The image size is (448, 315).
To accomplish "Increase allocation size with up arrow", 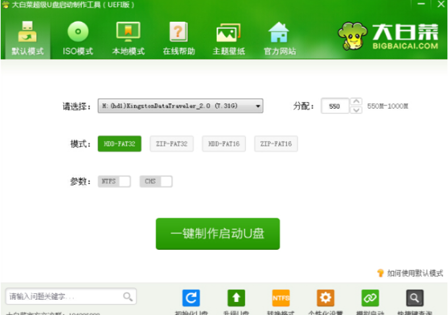I will click(356, 101).
